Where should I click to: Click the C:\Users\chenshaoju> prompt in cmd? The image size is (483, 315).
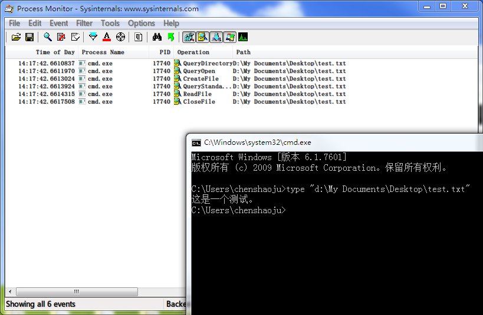[238, 210]
